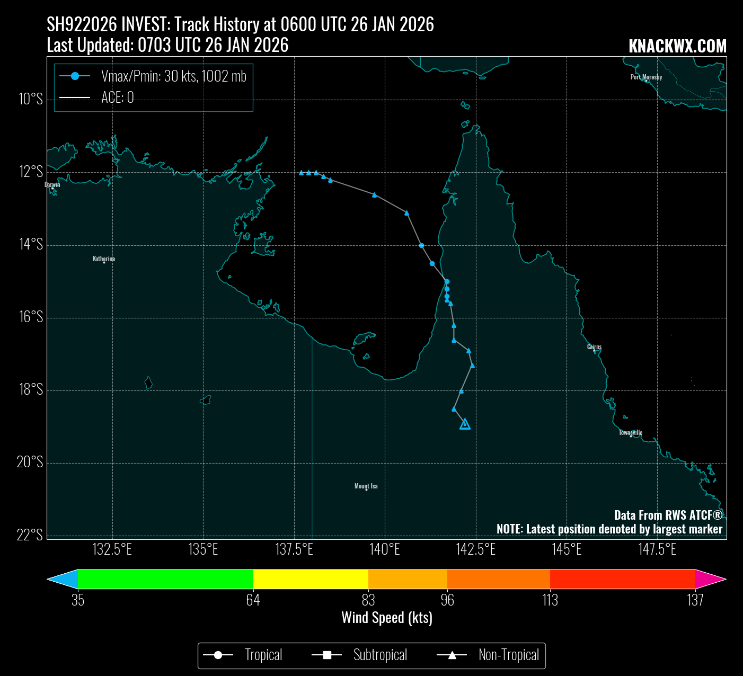Screen dimensions: 743x676
Task: Click the Cairns city label
Action: coord(594,347)
